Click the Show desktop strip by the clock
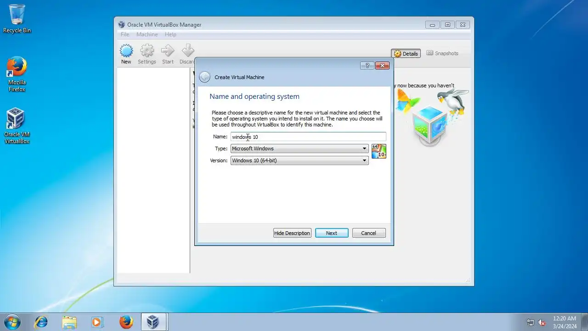The image size is (588, 331). point(584,322)
